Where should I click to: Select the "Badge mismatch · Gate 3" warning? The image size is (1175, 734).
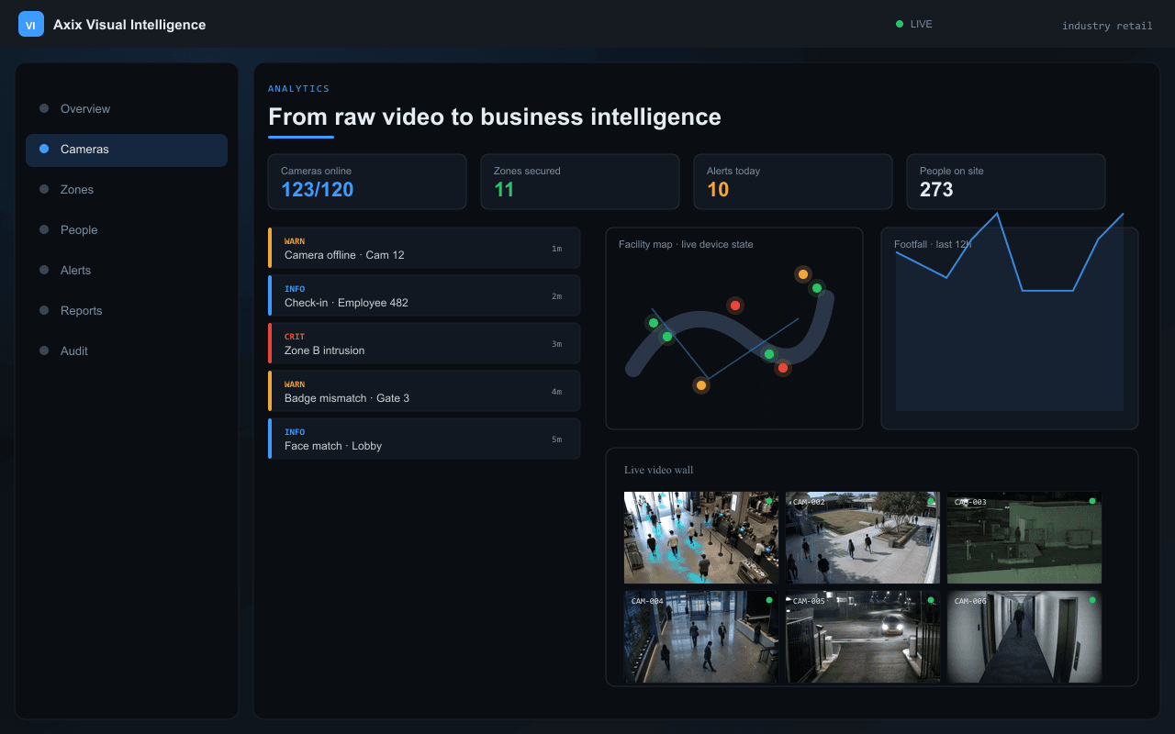(424, 391)
